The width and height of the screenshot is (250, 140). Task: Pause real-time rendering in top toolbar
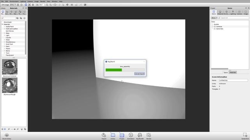pos(18,5)
